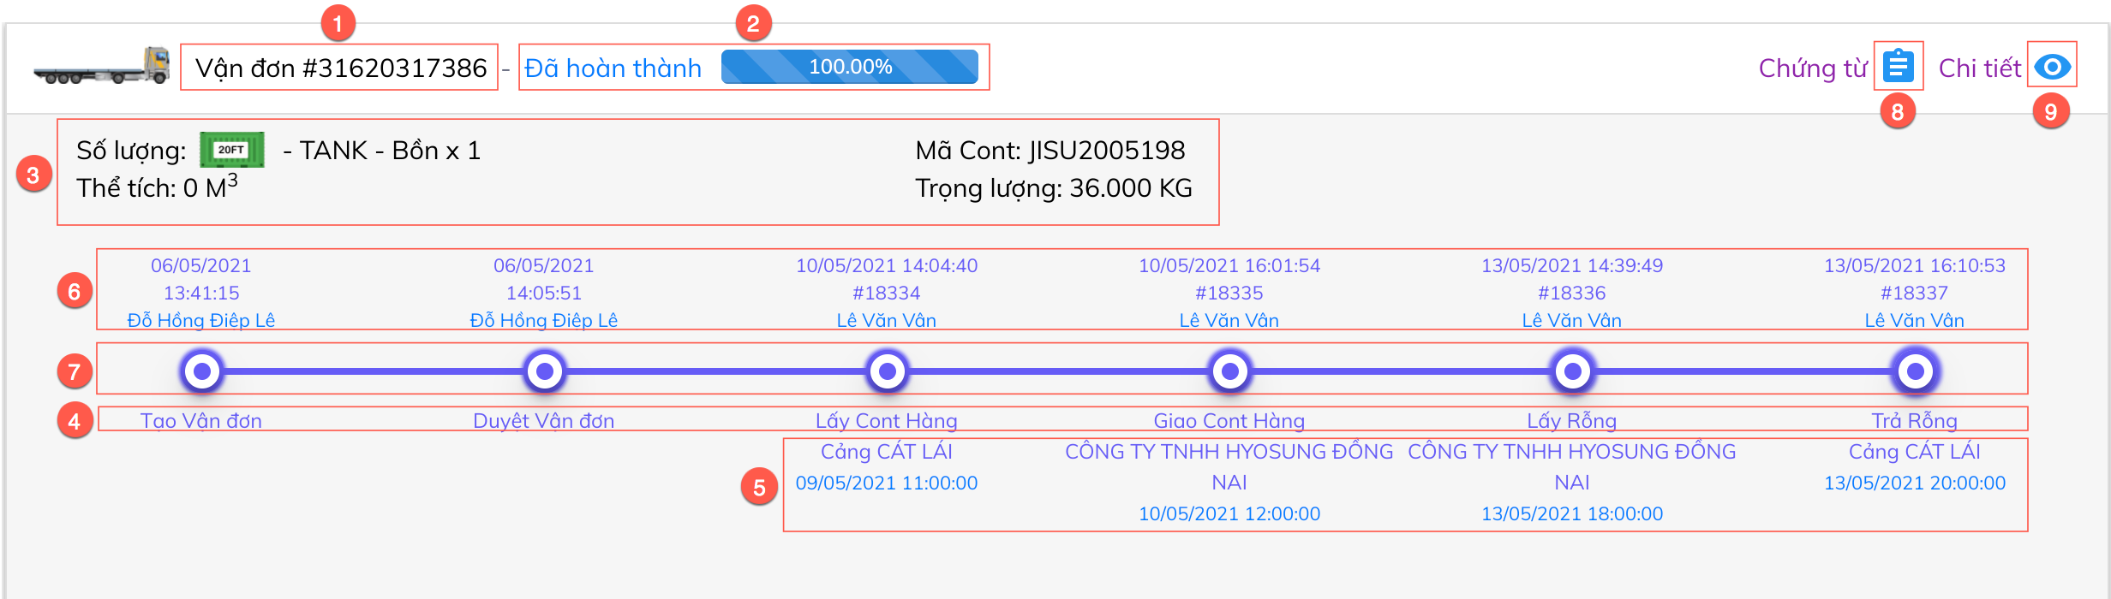The height and width of the screenshot is (599, 2111).
Task: Select the Lấy Cont Hàng timeline node
Action: pyautogui.click(x=888, y=371)
